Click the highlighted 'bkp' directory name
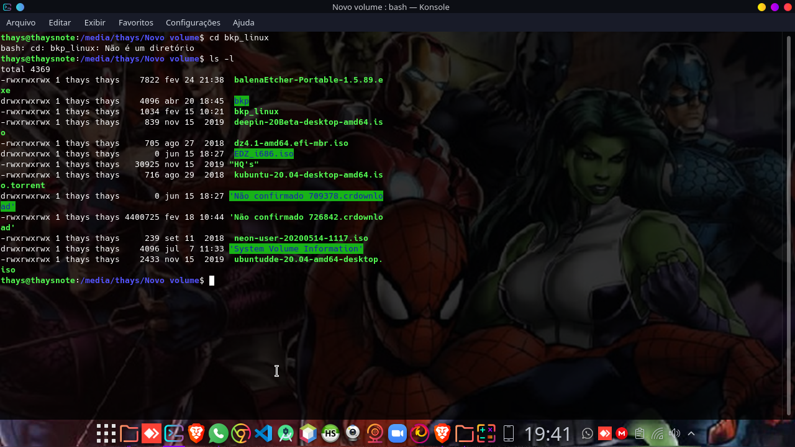Image resolution: width=795 pixels, height=447 pixels. click(x=242, y=101)
